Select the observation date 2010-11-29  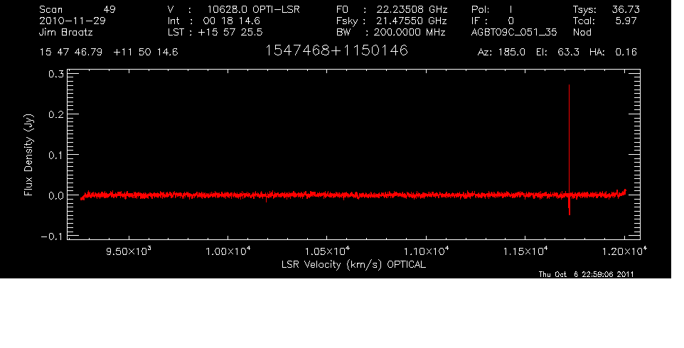tap(73, 21)
